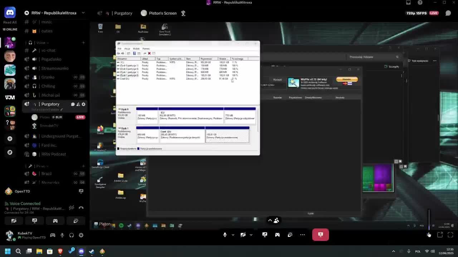Open Discord user settings gear
458x257 pixels.
[81, 235]
